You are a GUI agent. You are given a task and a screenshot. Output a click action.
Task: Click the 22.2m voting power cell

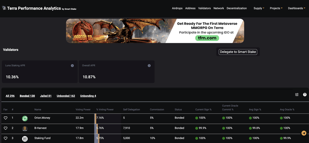point(80,118)
